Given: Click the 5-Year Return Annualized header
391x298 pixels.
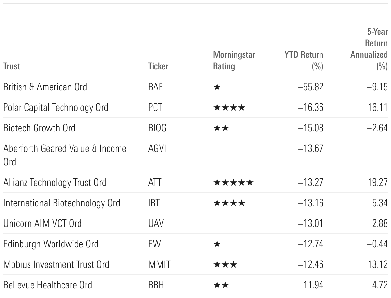Looking at the screenshot, I should [x=369, y=49].
